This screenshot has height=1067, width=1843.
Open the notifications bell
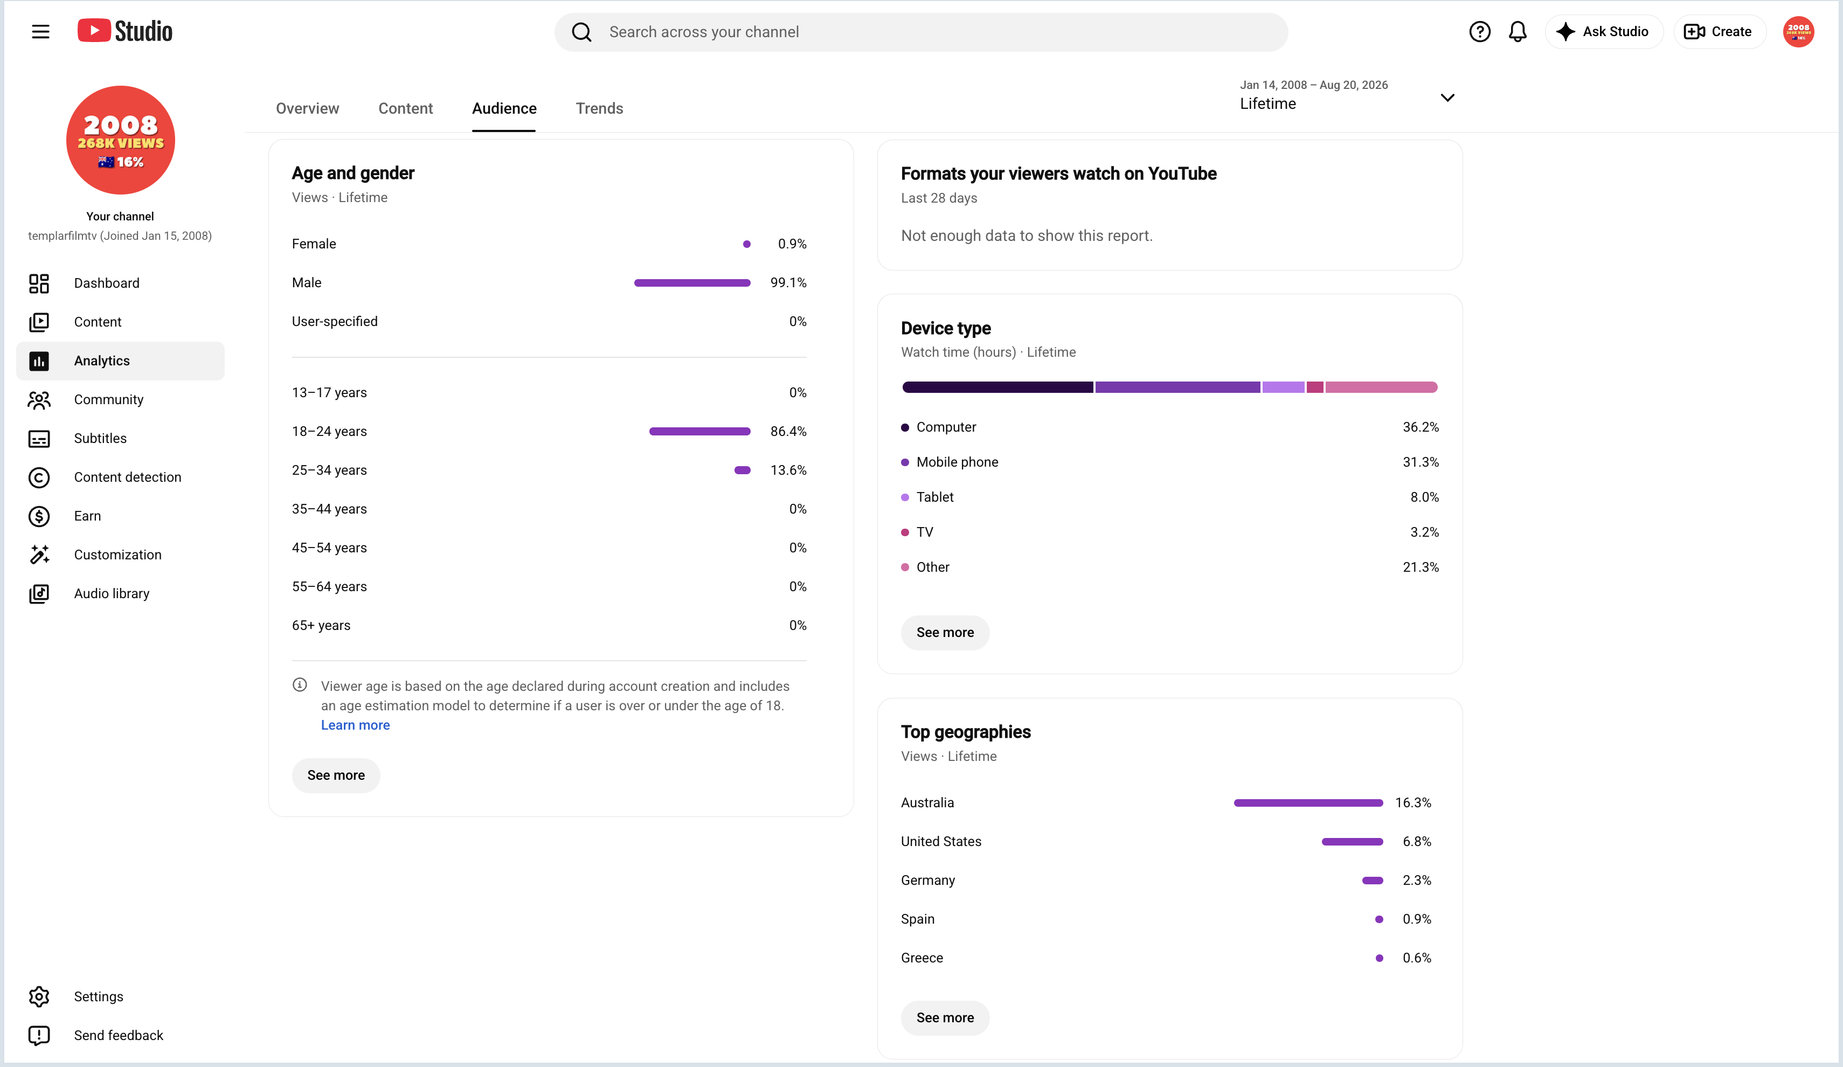point(1518,31)
